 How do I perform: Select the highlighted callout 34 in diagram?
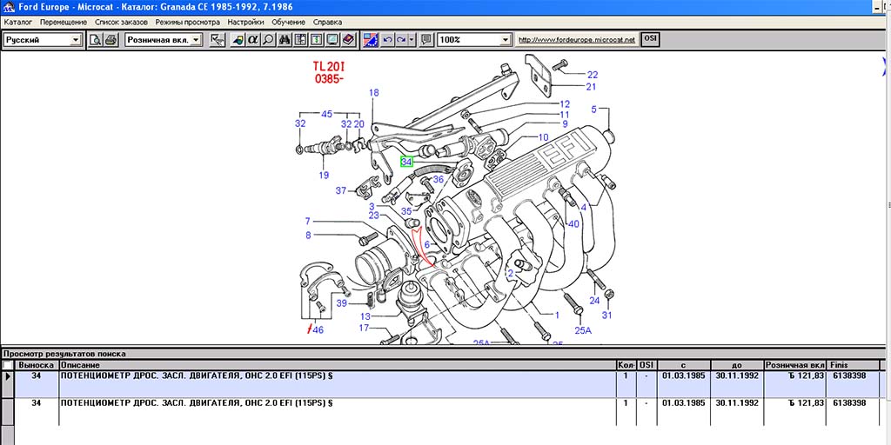pyautogui.click(x=406, y=162)
